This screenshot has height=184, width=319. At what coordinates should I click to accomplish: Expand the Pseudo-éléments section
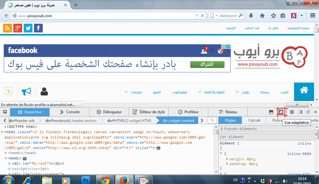pos(222,129)
